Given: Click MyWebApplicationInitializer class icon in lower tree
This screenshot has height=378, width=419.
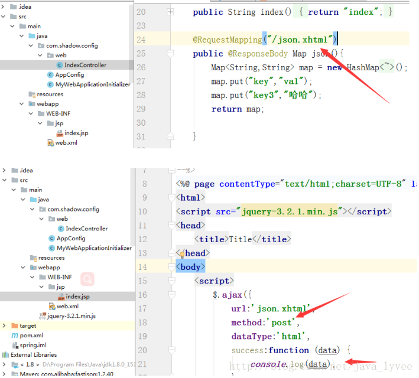Looking at the screenshot, I should coord(51,248).
